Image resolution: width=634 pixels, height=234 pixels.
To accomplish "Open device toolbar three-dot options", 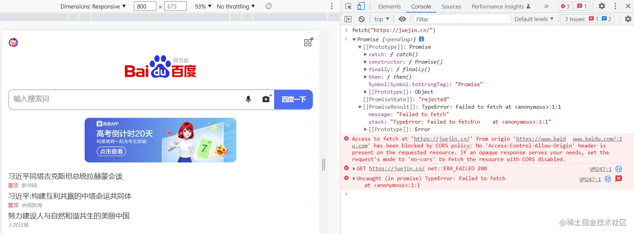I will point(332,6).
